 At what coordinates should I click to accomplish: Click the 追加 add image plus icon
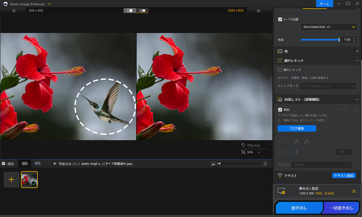point(3,164)
